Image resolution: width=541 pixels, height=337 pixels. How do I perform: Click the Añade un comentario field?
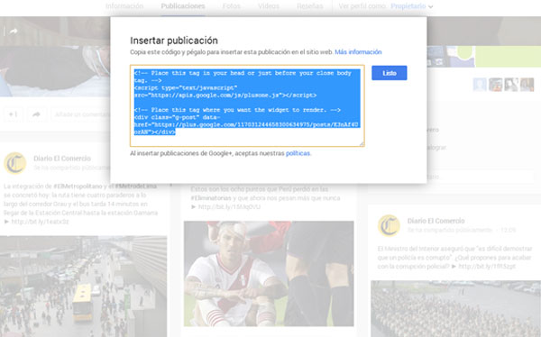coord(81,114)
